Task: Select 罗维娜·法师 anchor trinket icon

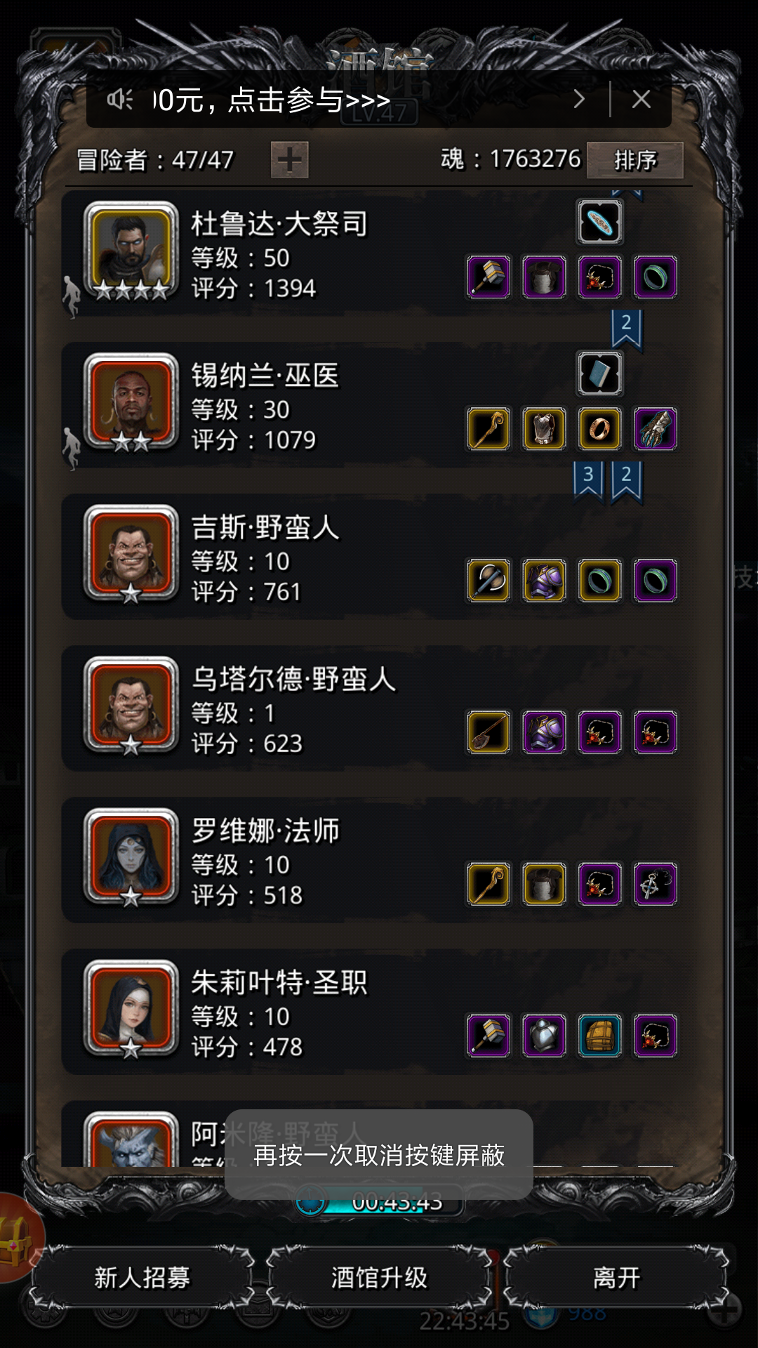Action: coord(656,884)
